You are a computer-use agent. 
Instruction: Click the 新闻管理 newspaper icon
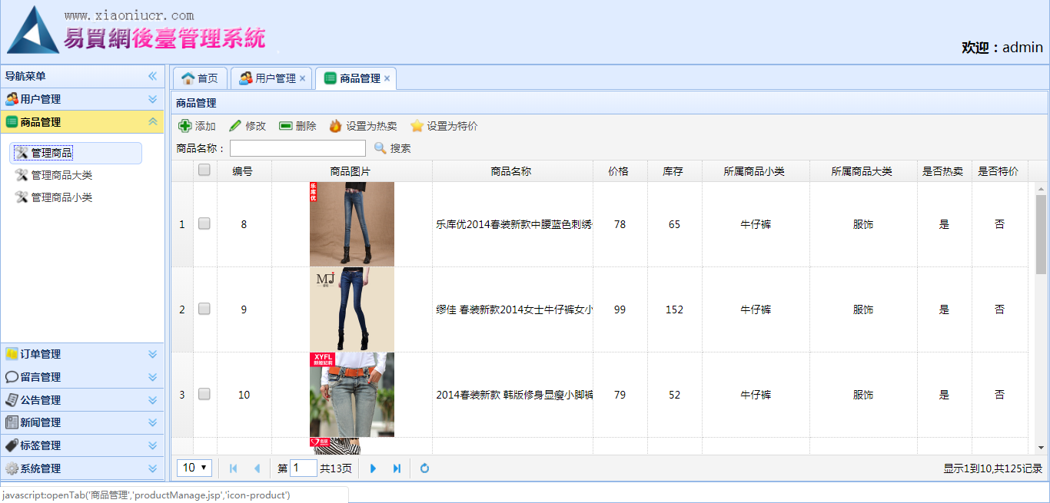pos(12,422)
